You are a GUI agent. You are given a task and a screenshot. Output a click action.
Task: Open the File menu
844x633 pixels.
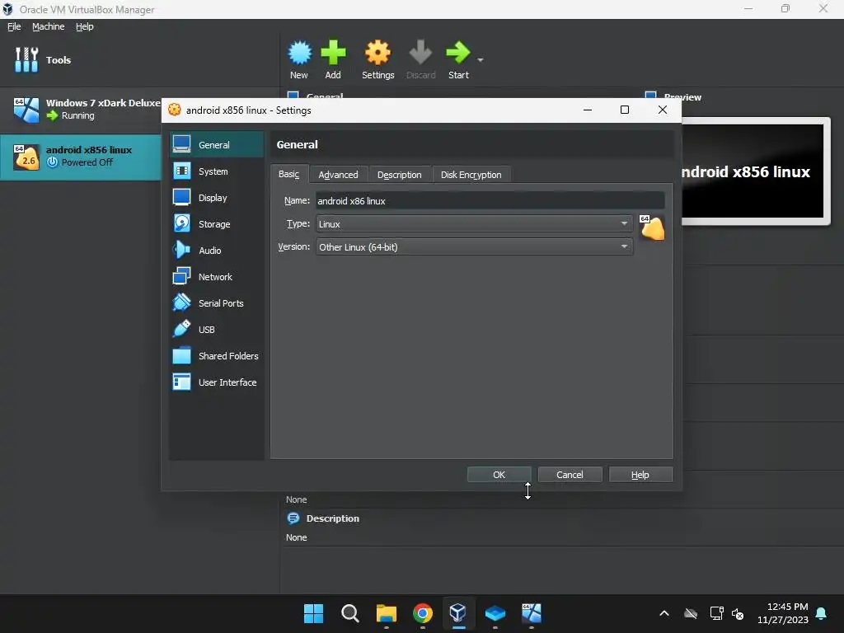point(14,26)
